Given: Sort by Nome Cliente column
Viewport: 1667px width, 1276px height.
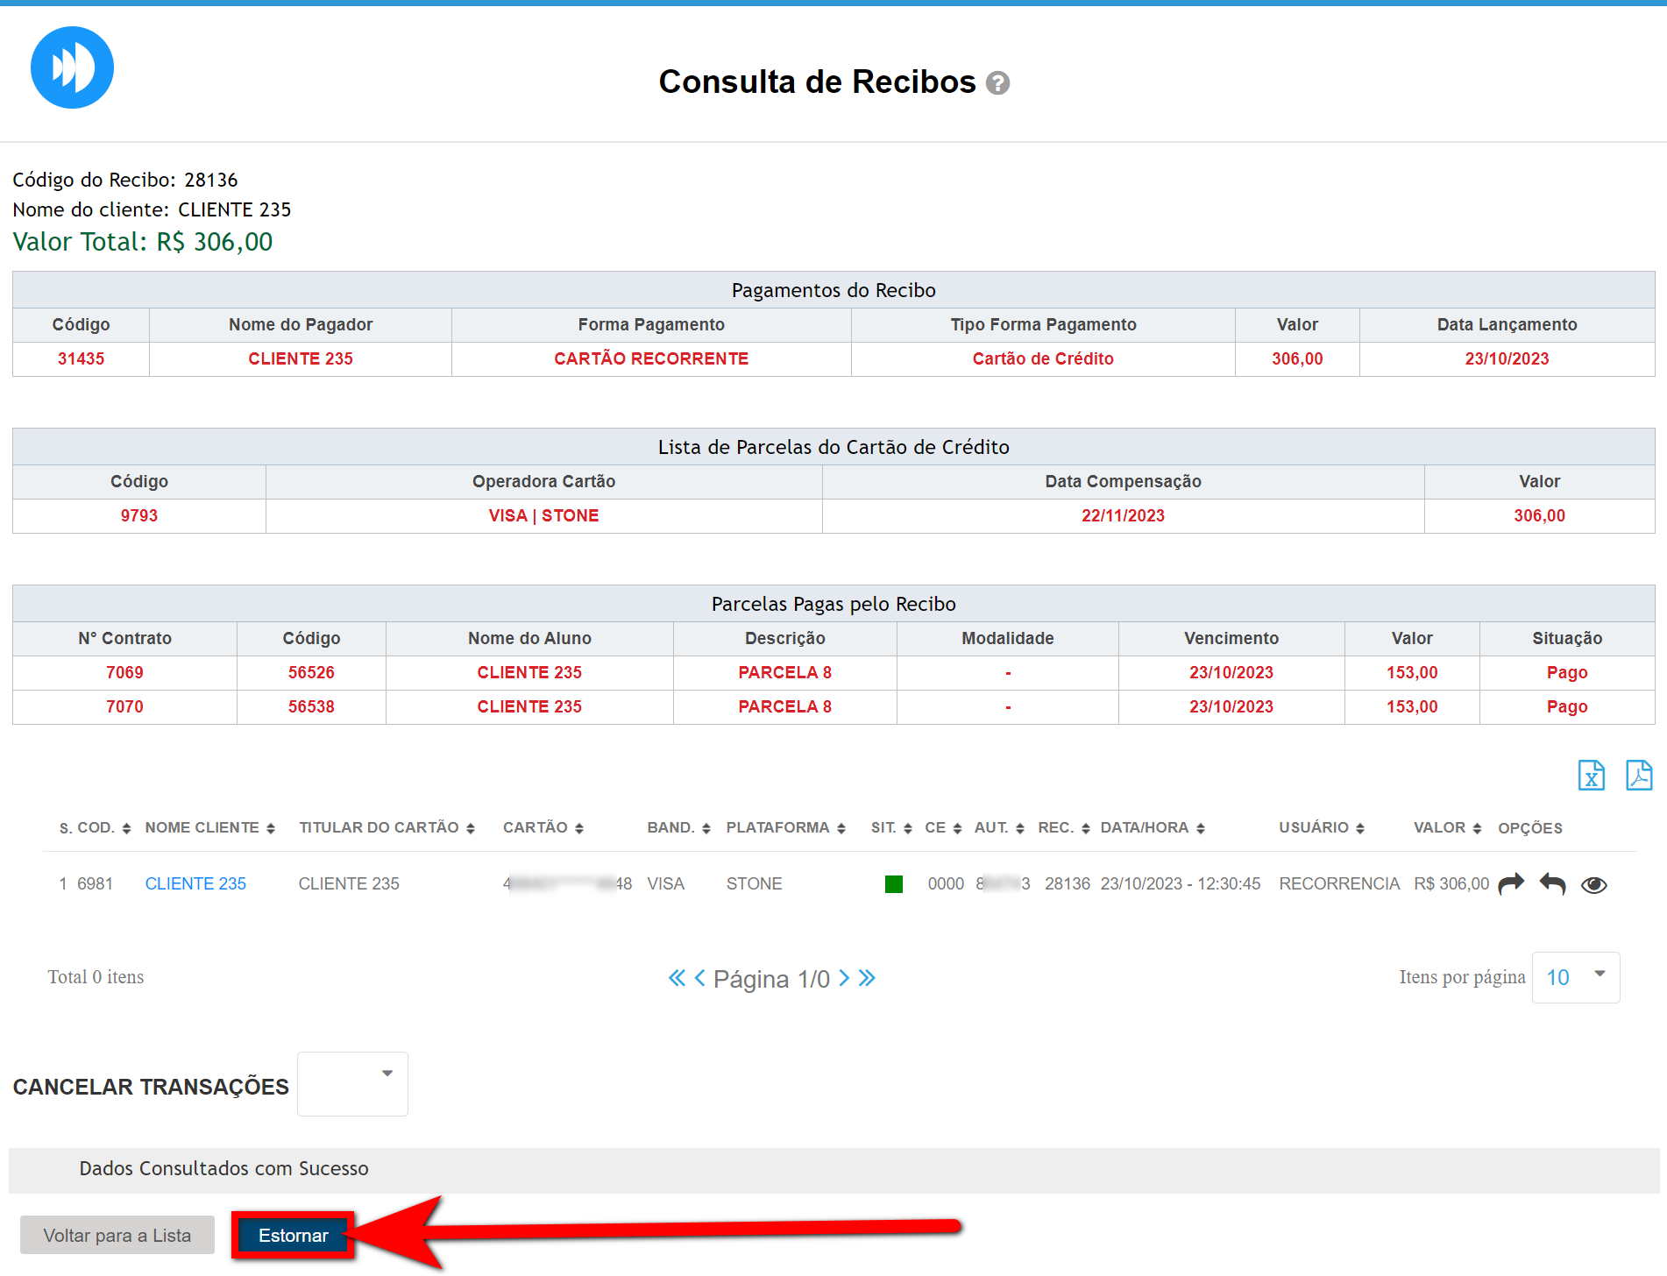Looking at the screenshot, I should pos(209,827).
